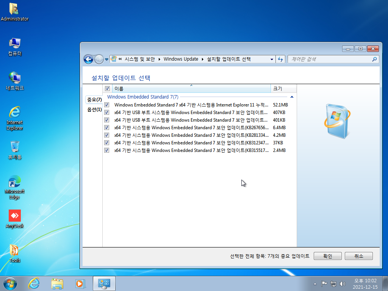The image size is (388, 291).
Task: Open the taskbar clock showing 오후 10:02
Action: click(x=365, y=283)
